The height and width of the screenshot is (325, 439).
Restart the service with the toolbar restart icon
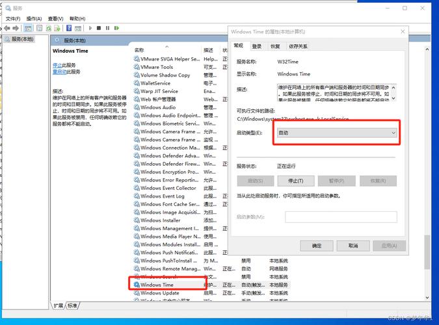117,28
